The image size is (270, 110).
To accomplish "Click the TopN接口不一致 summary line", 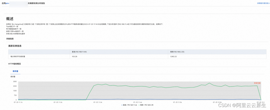I will (12, 27).
